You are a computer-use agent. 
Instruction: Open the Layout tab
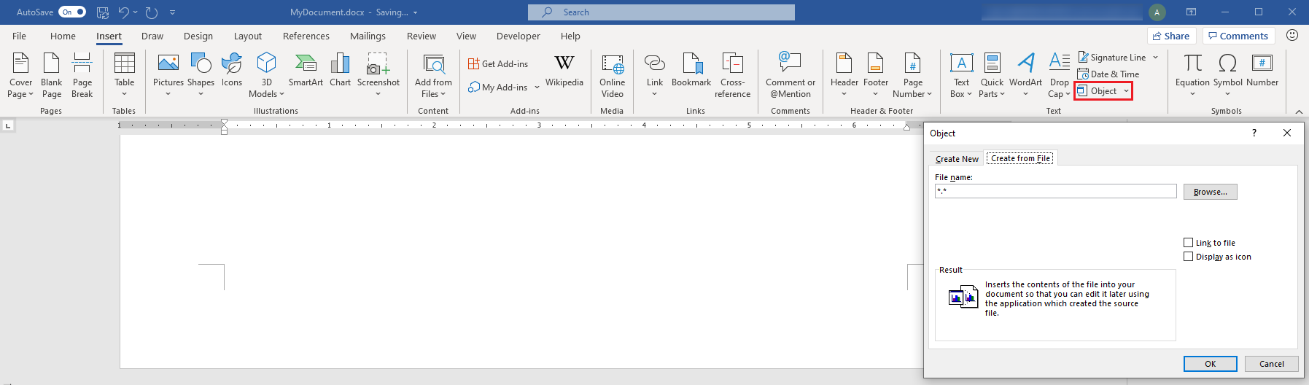248,36
